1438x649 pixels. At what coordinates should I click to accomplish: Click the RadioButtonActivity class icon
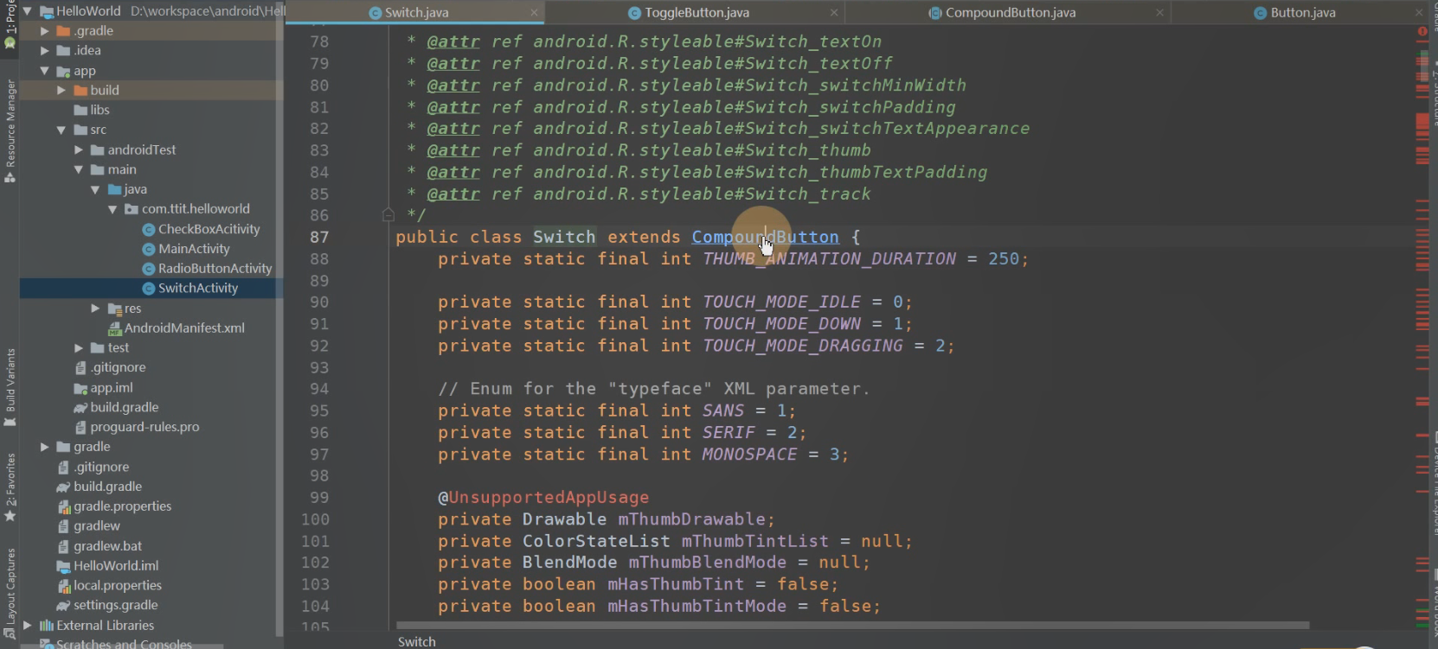pos(149,270)
